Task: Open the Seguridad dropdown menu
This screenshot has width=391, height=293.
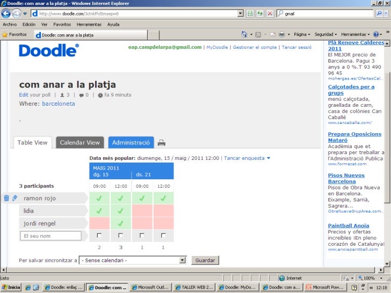Action: tap(325, 34)
